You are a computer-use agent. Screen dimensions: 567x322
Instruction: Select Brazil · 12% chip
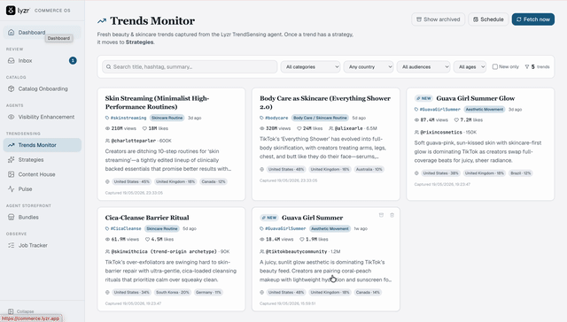[521, 173]
